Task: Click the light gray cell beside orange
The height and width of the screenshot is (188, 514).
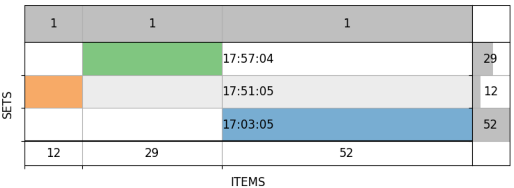Action: click(x=152, y=92)
